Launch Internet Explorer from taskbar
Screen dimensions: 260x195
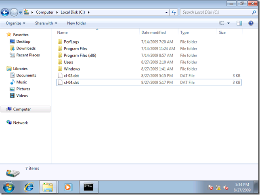click(x=29, y=187)
